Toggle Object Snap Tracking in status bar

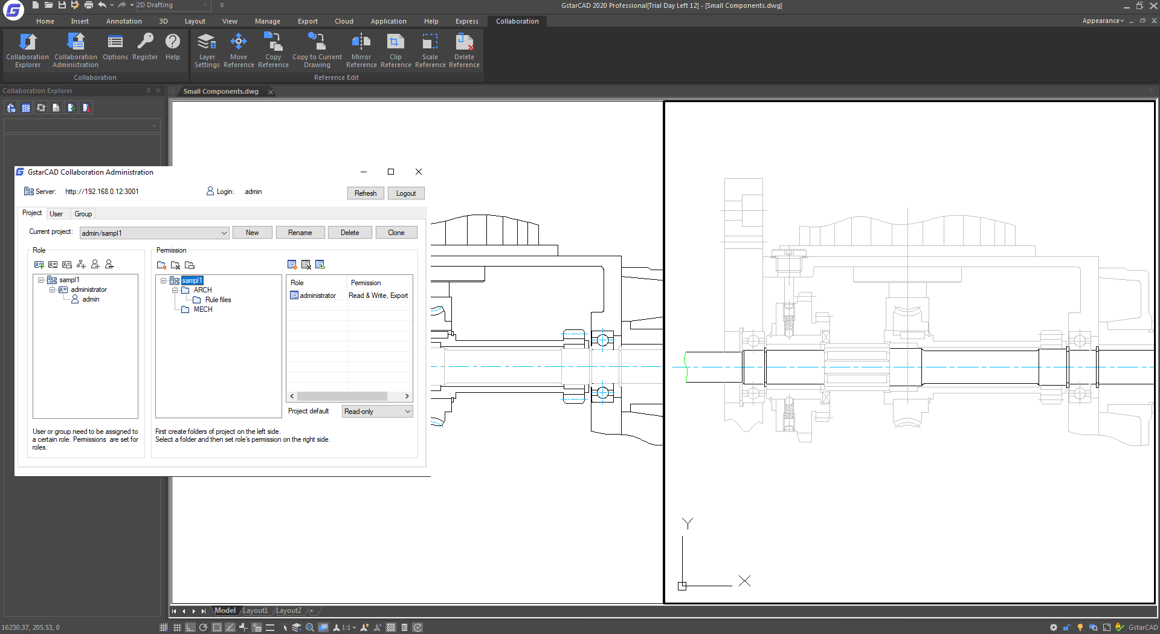click(230, 627)
